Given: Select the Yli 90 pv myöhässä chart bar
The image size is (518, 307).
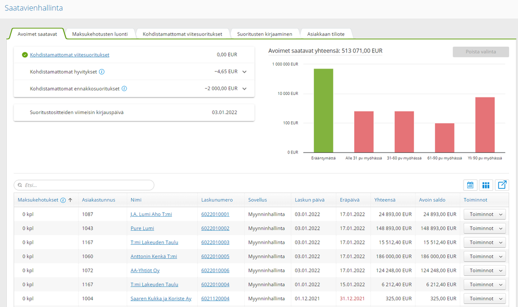Looking at the screenshot, I should tap(485, 124).
